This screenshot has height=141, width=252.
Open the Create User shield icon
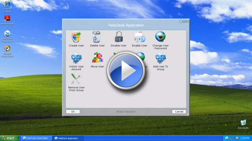point(76,37)
